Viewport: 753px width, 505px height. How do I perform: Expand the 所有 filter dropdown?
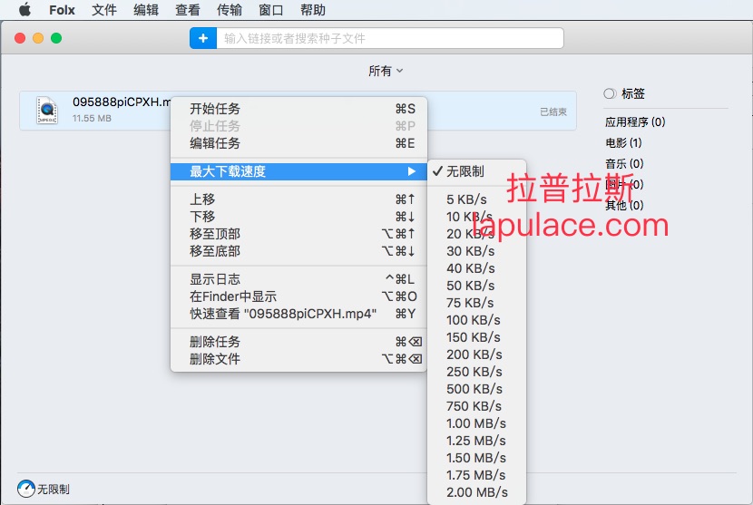(386, 71)
